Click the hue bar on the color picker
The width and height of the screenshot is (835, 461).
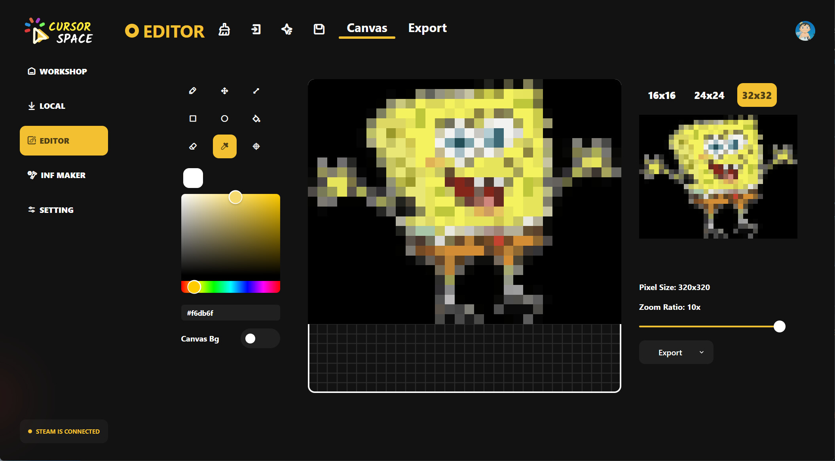[230, 287]
